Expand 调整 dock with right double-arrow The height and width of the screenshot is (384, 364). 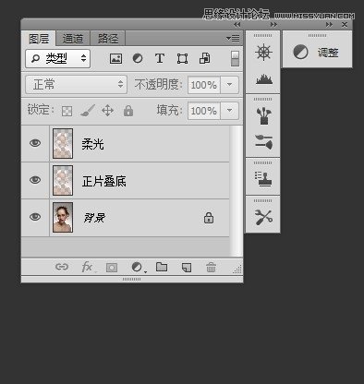[x=329, y=24]
